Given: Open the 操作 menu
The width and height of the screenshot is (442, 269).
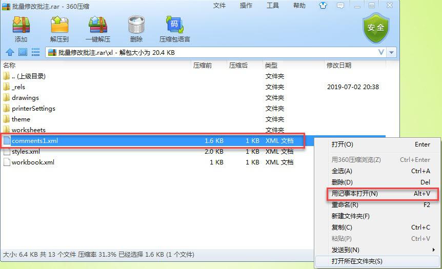Looking at the screenshot, I should tap(246, 5).
